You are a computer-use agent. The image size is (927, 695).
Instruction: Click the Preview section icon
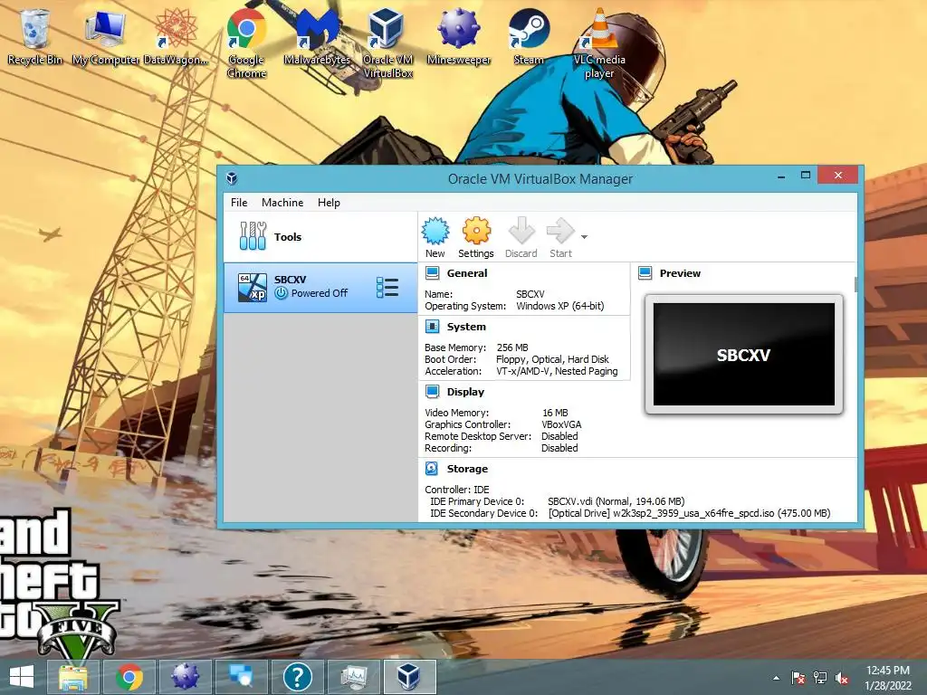(645, 273)
